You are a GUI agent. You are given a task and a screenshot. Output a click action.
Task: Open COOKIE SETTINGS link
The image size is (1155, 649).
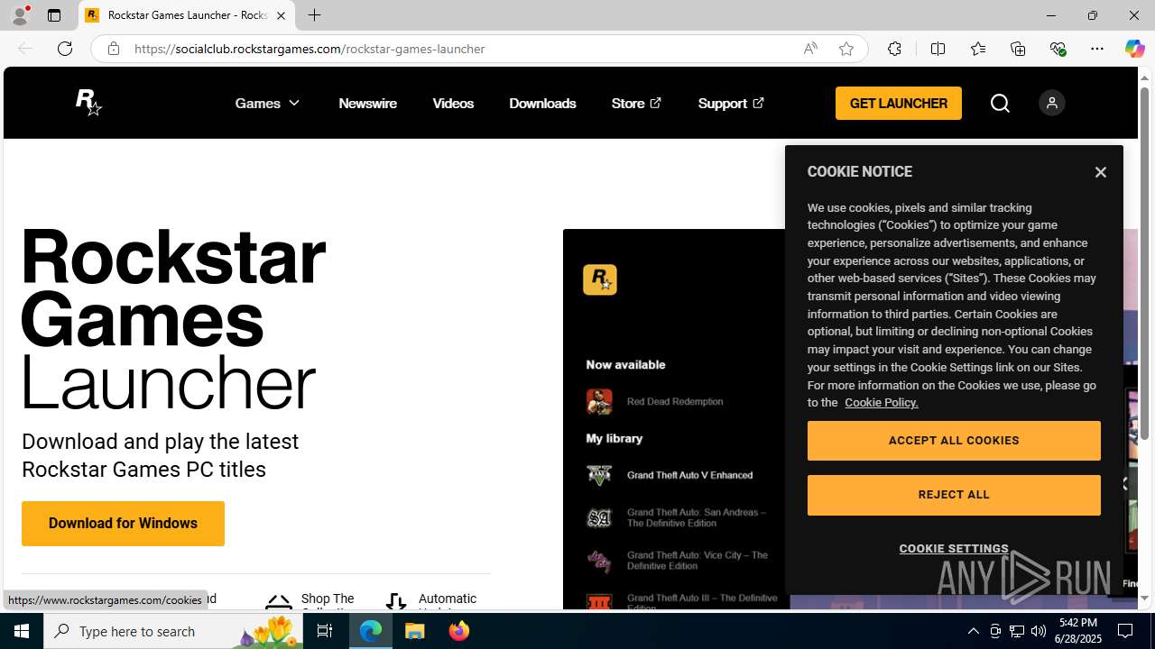(x=954, y=548)
